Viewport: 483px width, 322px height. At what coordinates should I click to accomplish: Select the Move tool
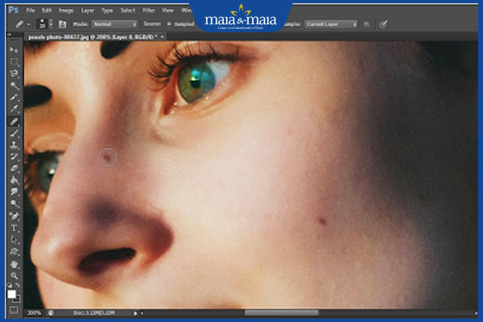(x=14, y=50)
